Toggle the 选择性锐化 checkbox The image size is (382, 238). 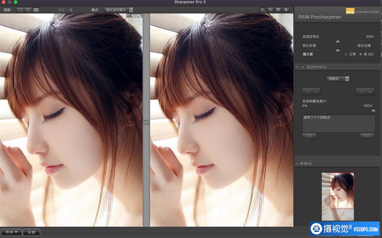tap(303, 67)
